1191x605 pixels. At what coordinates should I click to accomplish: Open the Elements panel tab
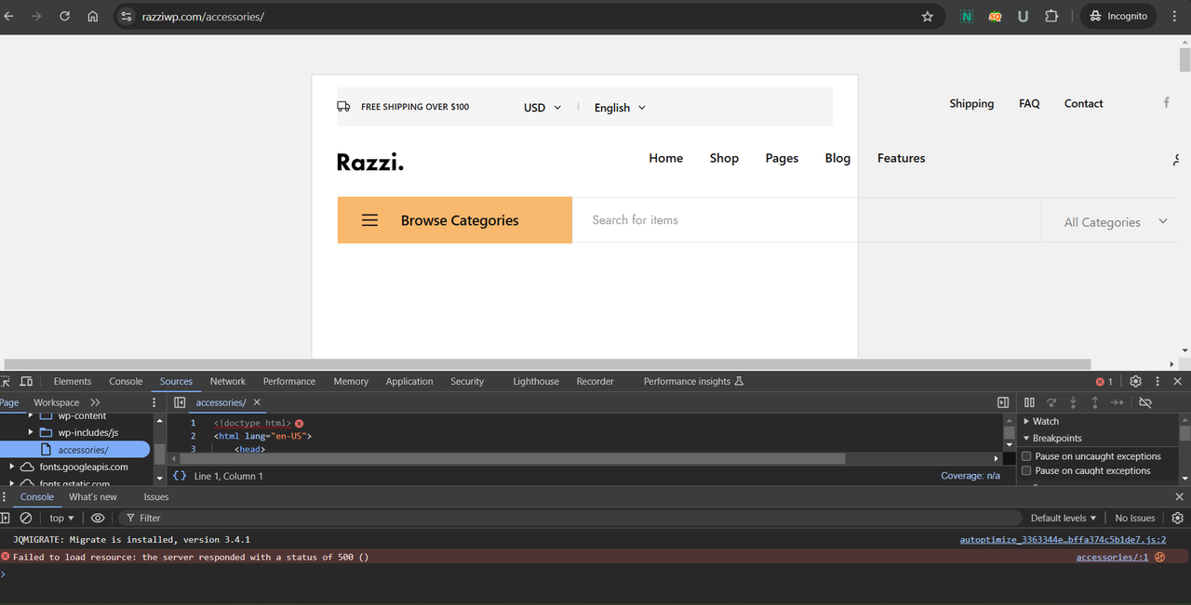[73, 381]
